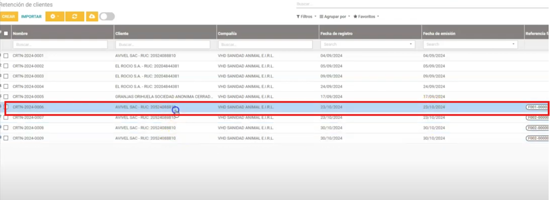Sort by the Cliente column header
550x200 pixels.
[x=122, y=34]
